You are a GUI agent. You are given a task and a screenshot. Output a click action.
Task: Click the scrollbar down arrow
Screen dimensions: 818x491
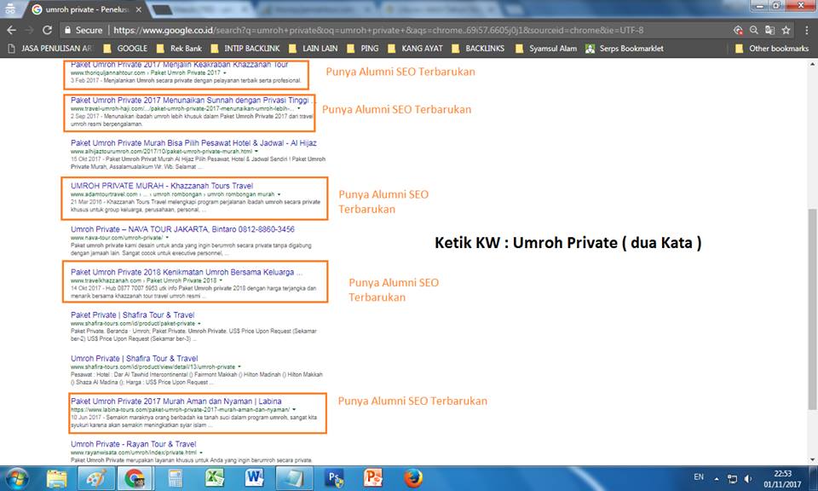point(812,459)
